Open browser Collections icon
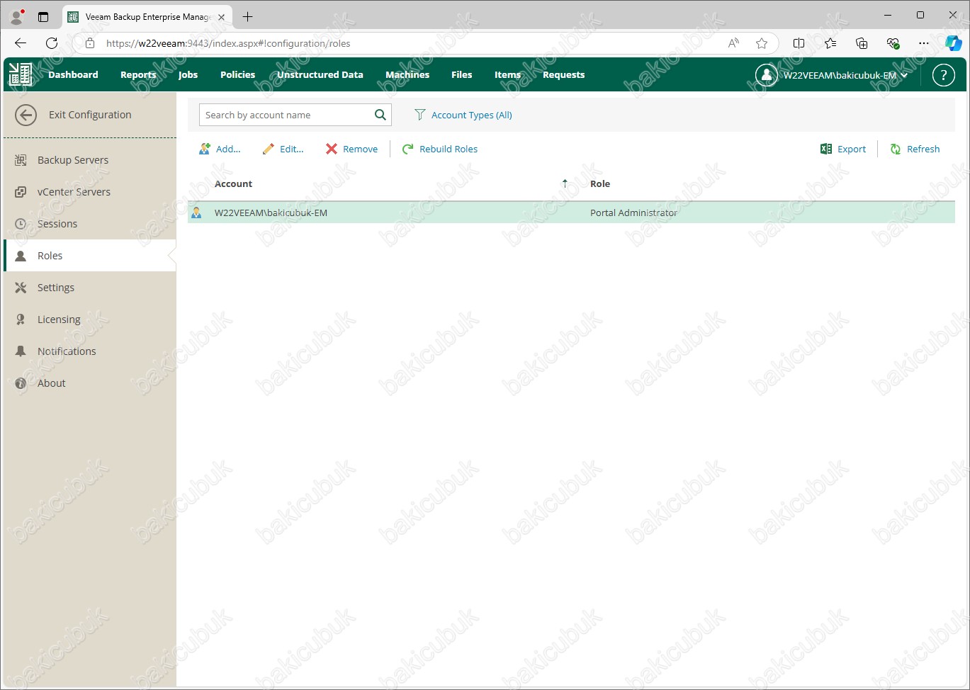Screen dimensions: 970x690 point(862,43)
